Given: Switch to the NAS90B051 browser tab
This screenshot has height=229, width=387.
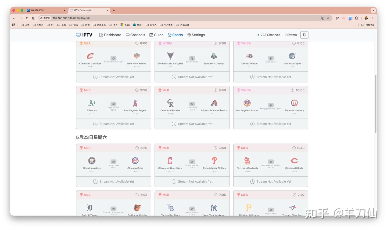Looking at the screenshot, I should (x=46, y=10).
